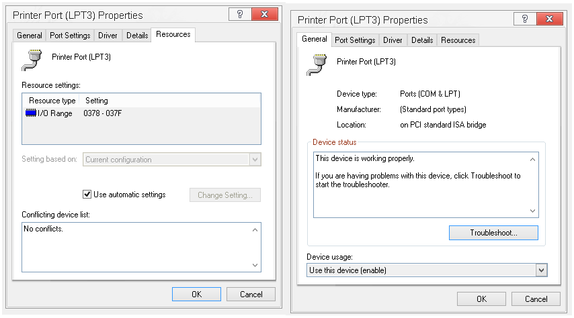Click the I/O Range chip icon
574x318 pixels.
[30, 113]
